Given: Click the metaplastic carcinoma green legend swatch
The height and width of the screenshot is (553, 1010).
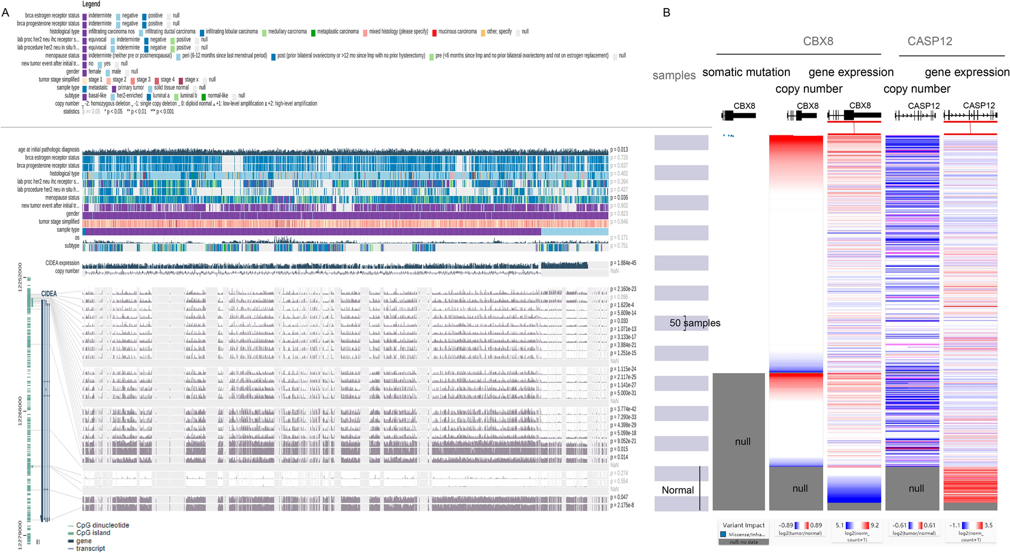Looking at the screenshot, I should (x=313, y=32).
